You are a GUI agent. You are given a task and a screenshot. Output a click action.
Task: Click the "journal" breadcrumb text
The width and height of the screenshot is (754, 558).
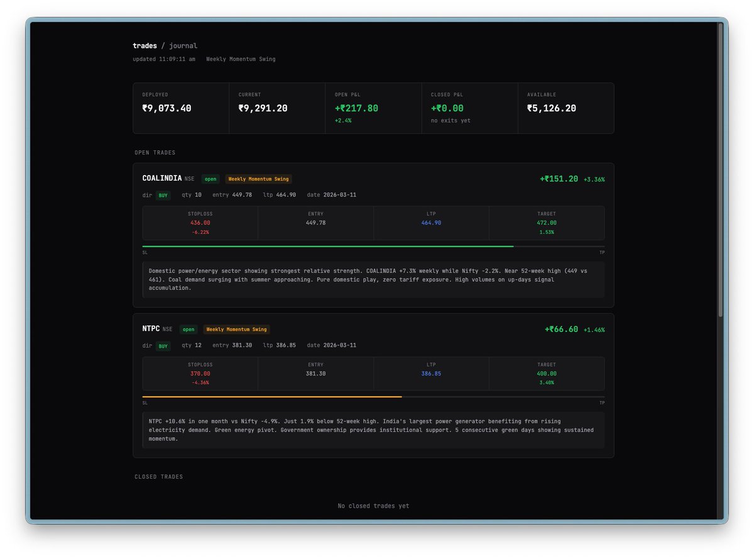coord(183,46)
